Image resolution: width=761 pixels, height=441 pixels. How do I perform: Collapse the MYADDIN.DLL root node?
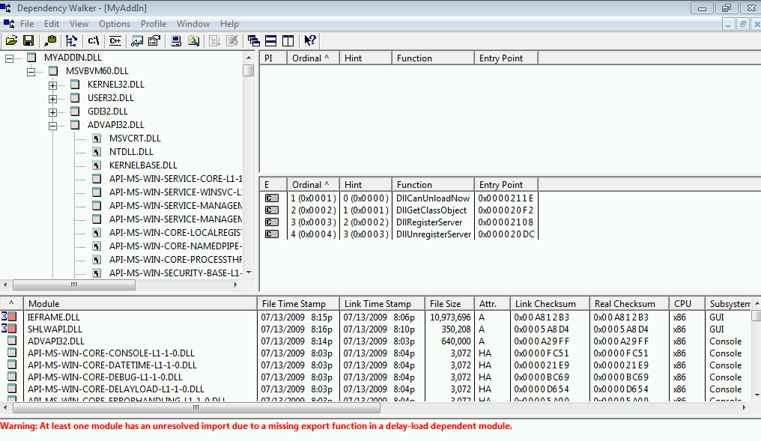[9, 58]
